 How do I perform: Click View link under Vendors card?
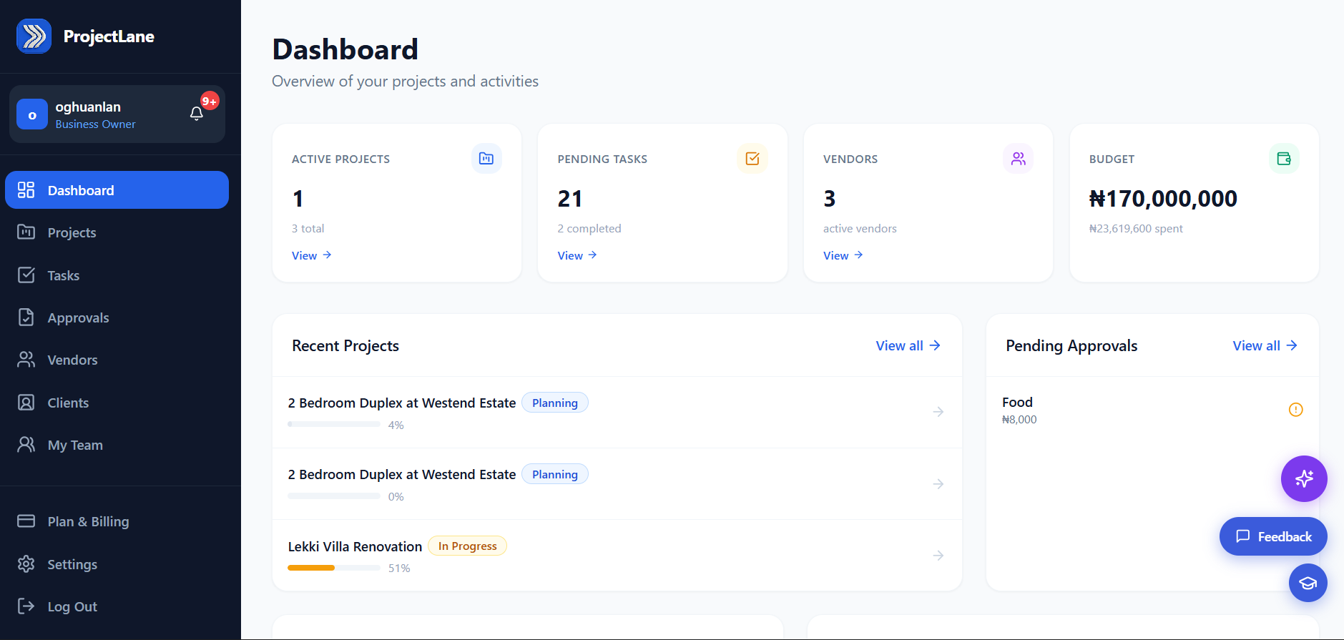843,255
